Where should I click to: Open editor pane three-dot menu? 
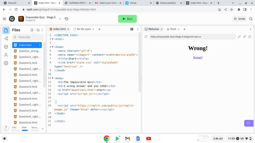(138, 29)
